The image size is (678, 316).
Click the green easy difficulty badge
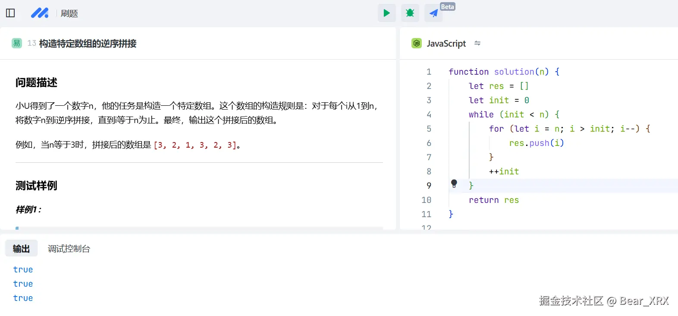pos(17,43)
